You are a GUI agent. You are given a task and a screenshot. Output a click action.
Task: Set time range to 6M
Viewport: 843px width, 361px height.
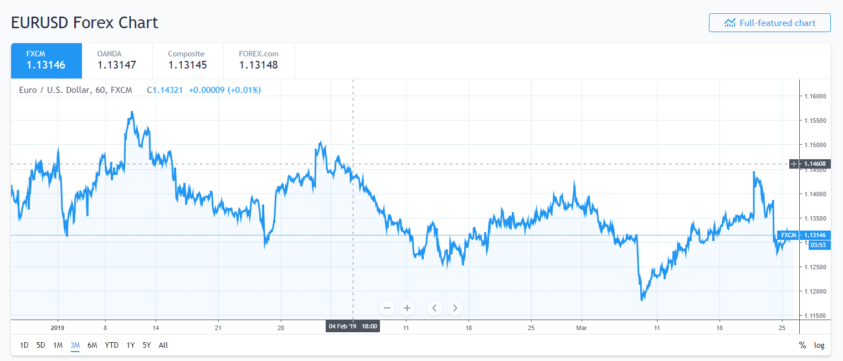[92, 345]
